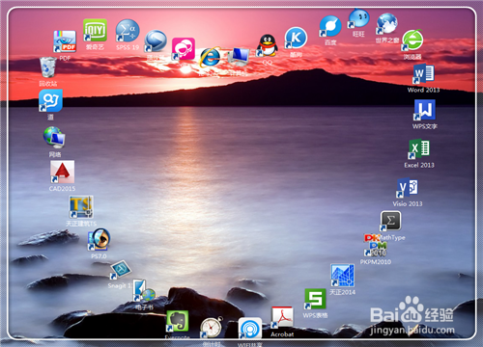Open Evernote elephant icon

tap(177, 321)
